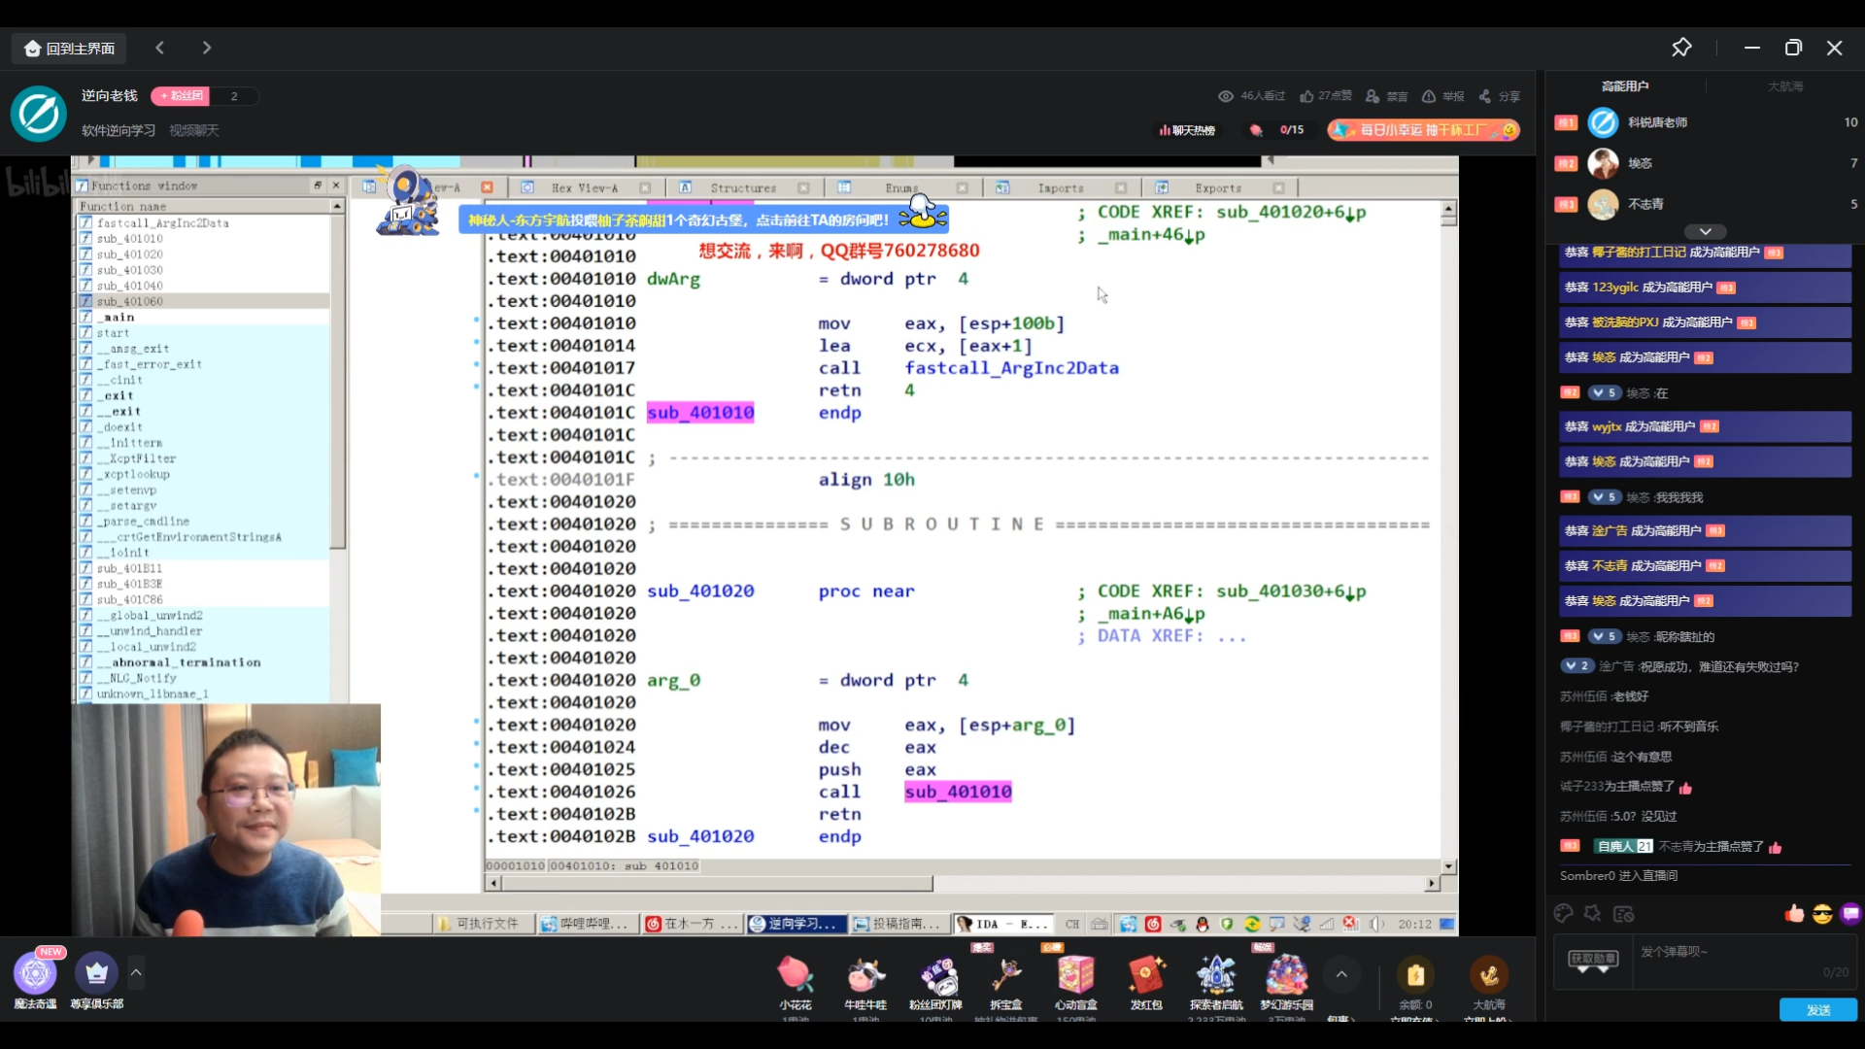This screenshot has height=1049, width=1865.
Task: Share the stream via 分享
Action: 1499,96
